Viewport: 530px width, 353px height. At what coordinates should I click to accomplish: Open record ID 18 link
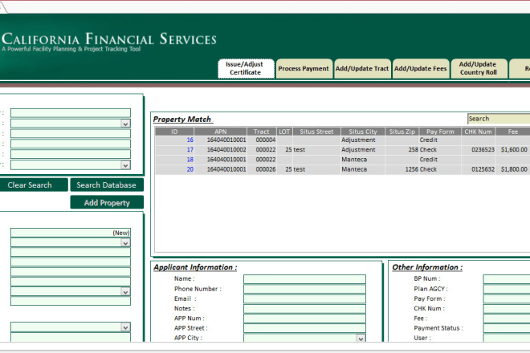click(190, 160)
